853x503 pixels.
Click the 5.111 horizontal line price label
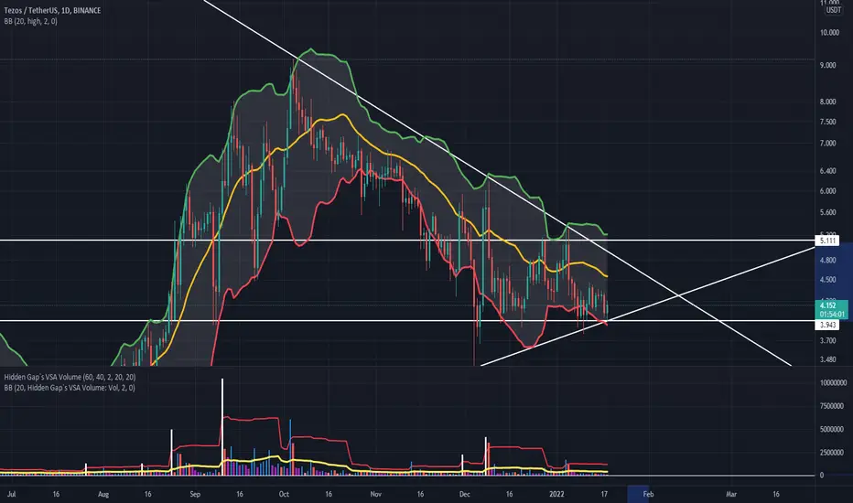pyautogui.click(x=828, y=241)
